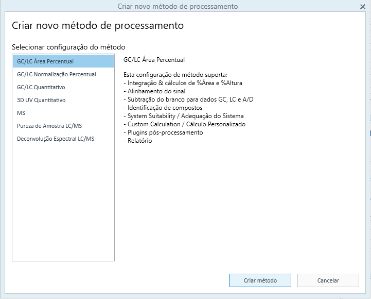Cancel the new processing method dialog
Screen dimensions: 371x299
[328, 280]
